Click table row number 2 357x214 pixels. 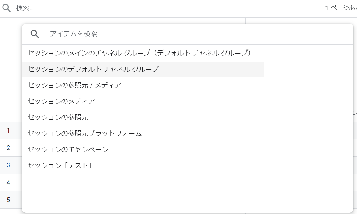click(x=9, y=147)
